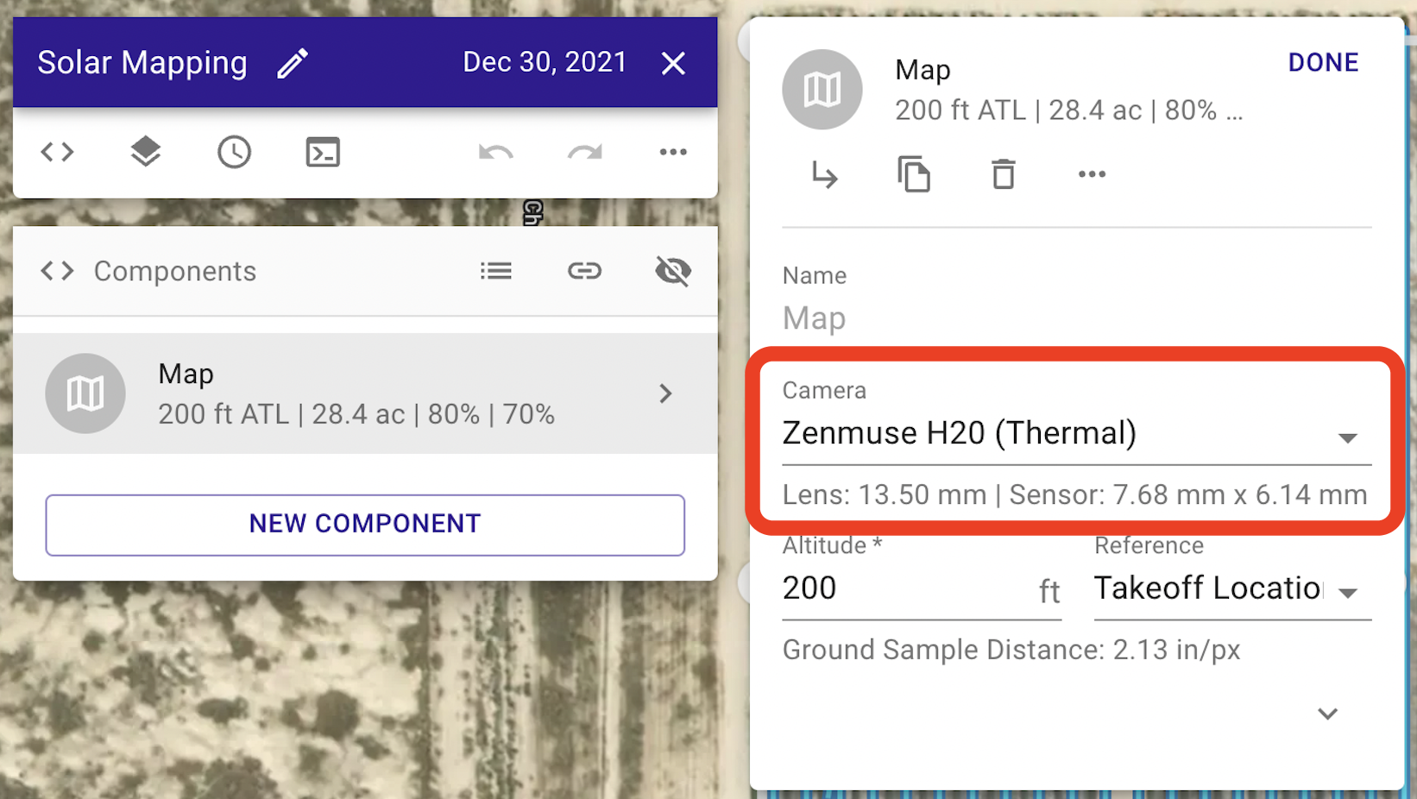Undo the last action
The height and width of the screenshot is (799, 1417).
click(x=496, y=153)
